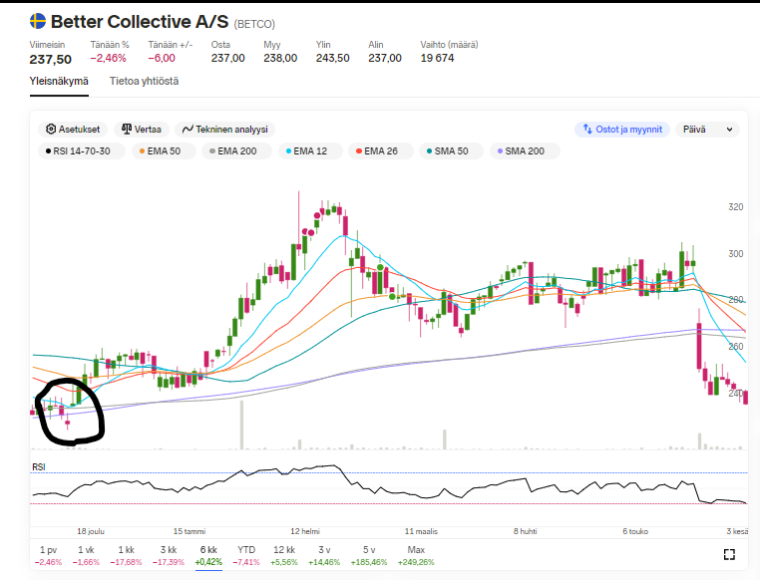The width and height of the screenshot is (760, 580).
Task: Toggle the EMA 12 indicator chip
Action: (x=310, y=151)
